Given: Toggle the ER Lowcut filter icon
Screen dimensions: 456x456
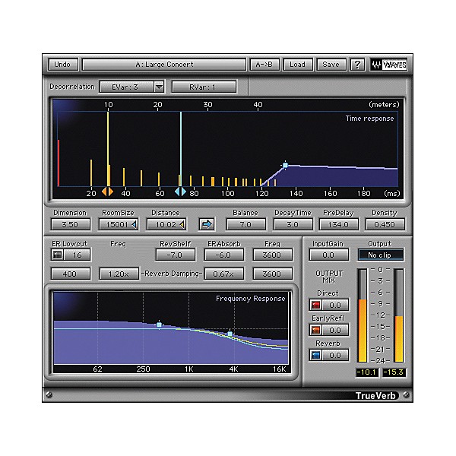Looking at the screenshot, I should (57, 255).
